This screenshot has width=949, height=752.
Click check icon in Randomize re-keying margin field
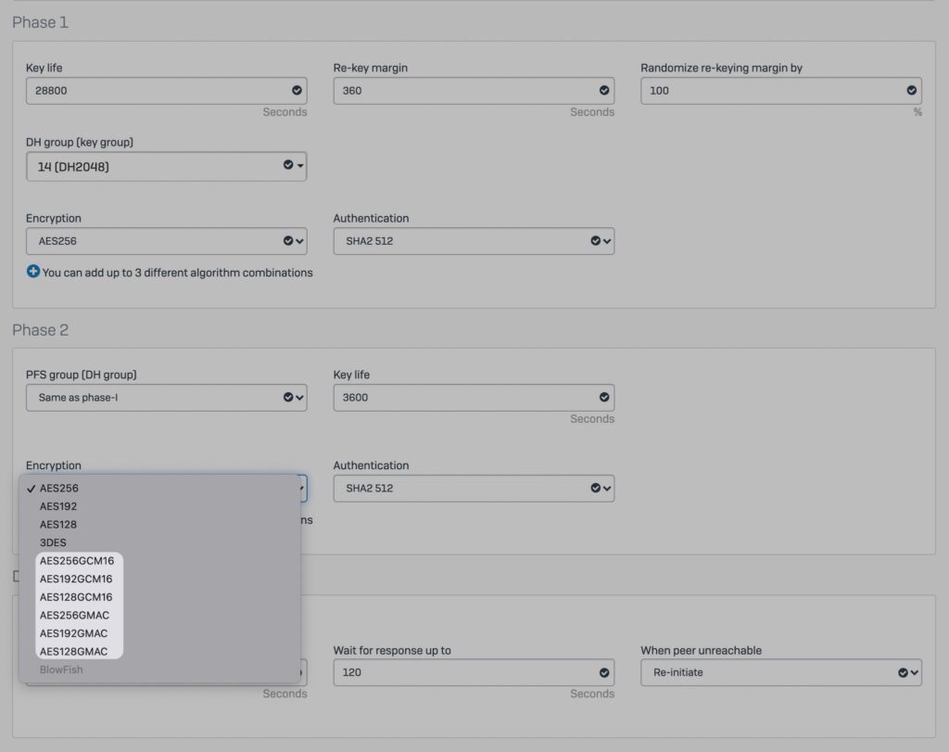coord(912,90)
